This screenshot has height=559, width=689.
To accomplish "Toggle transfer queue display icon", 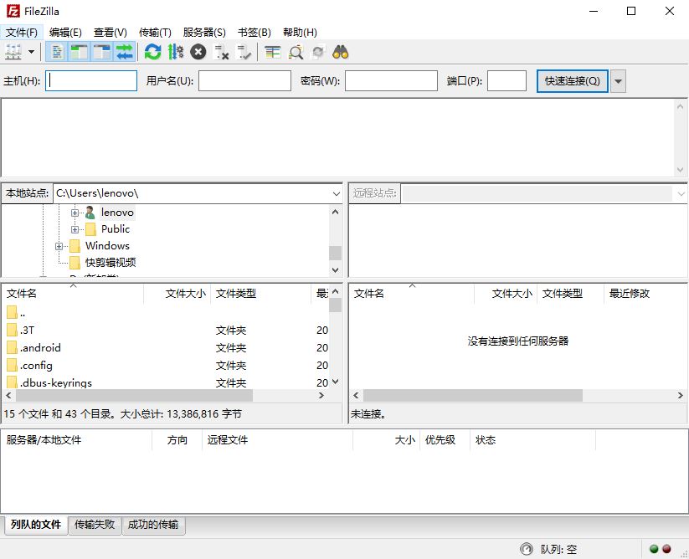I will pos(125,52).
